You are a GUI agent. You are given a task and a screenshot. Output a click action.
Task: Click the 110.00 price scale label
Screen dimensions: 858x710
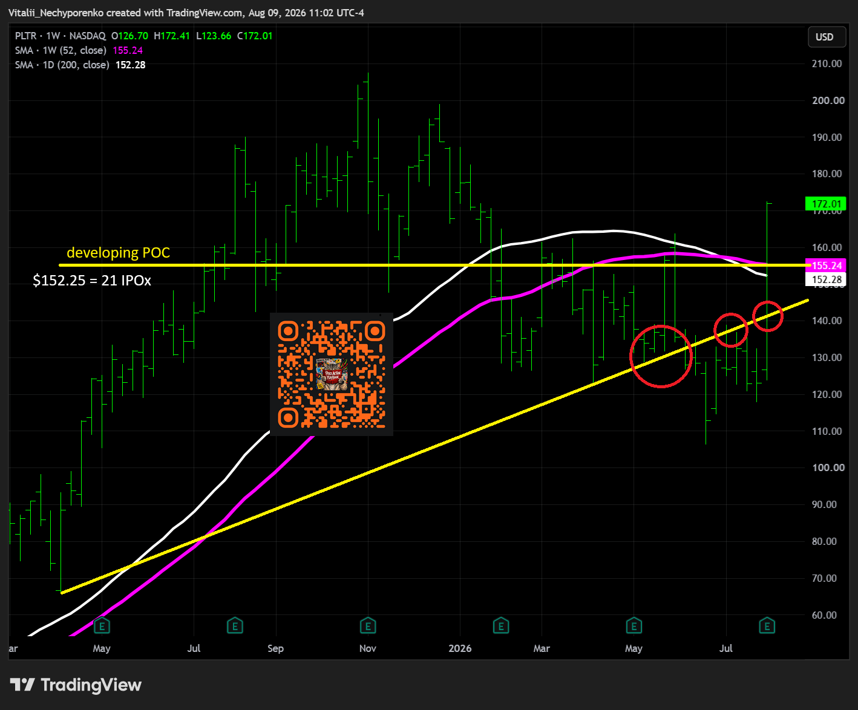pyautogui.click(x=827, y=431)
